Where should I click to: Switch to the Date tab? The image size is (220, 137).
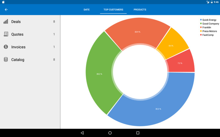pos(86,10)
